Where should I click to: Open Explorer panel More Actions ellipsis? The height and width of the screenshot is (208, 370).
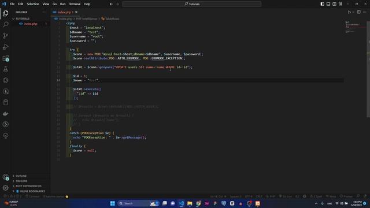(x=45, y=12)
